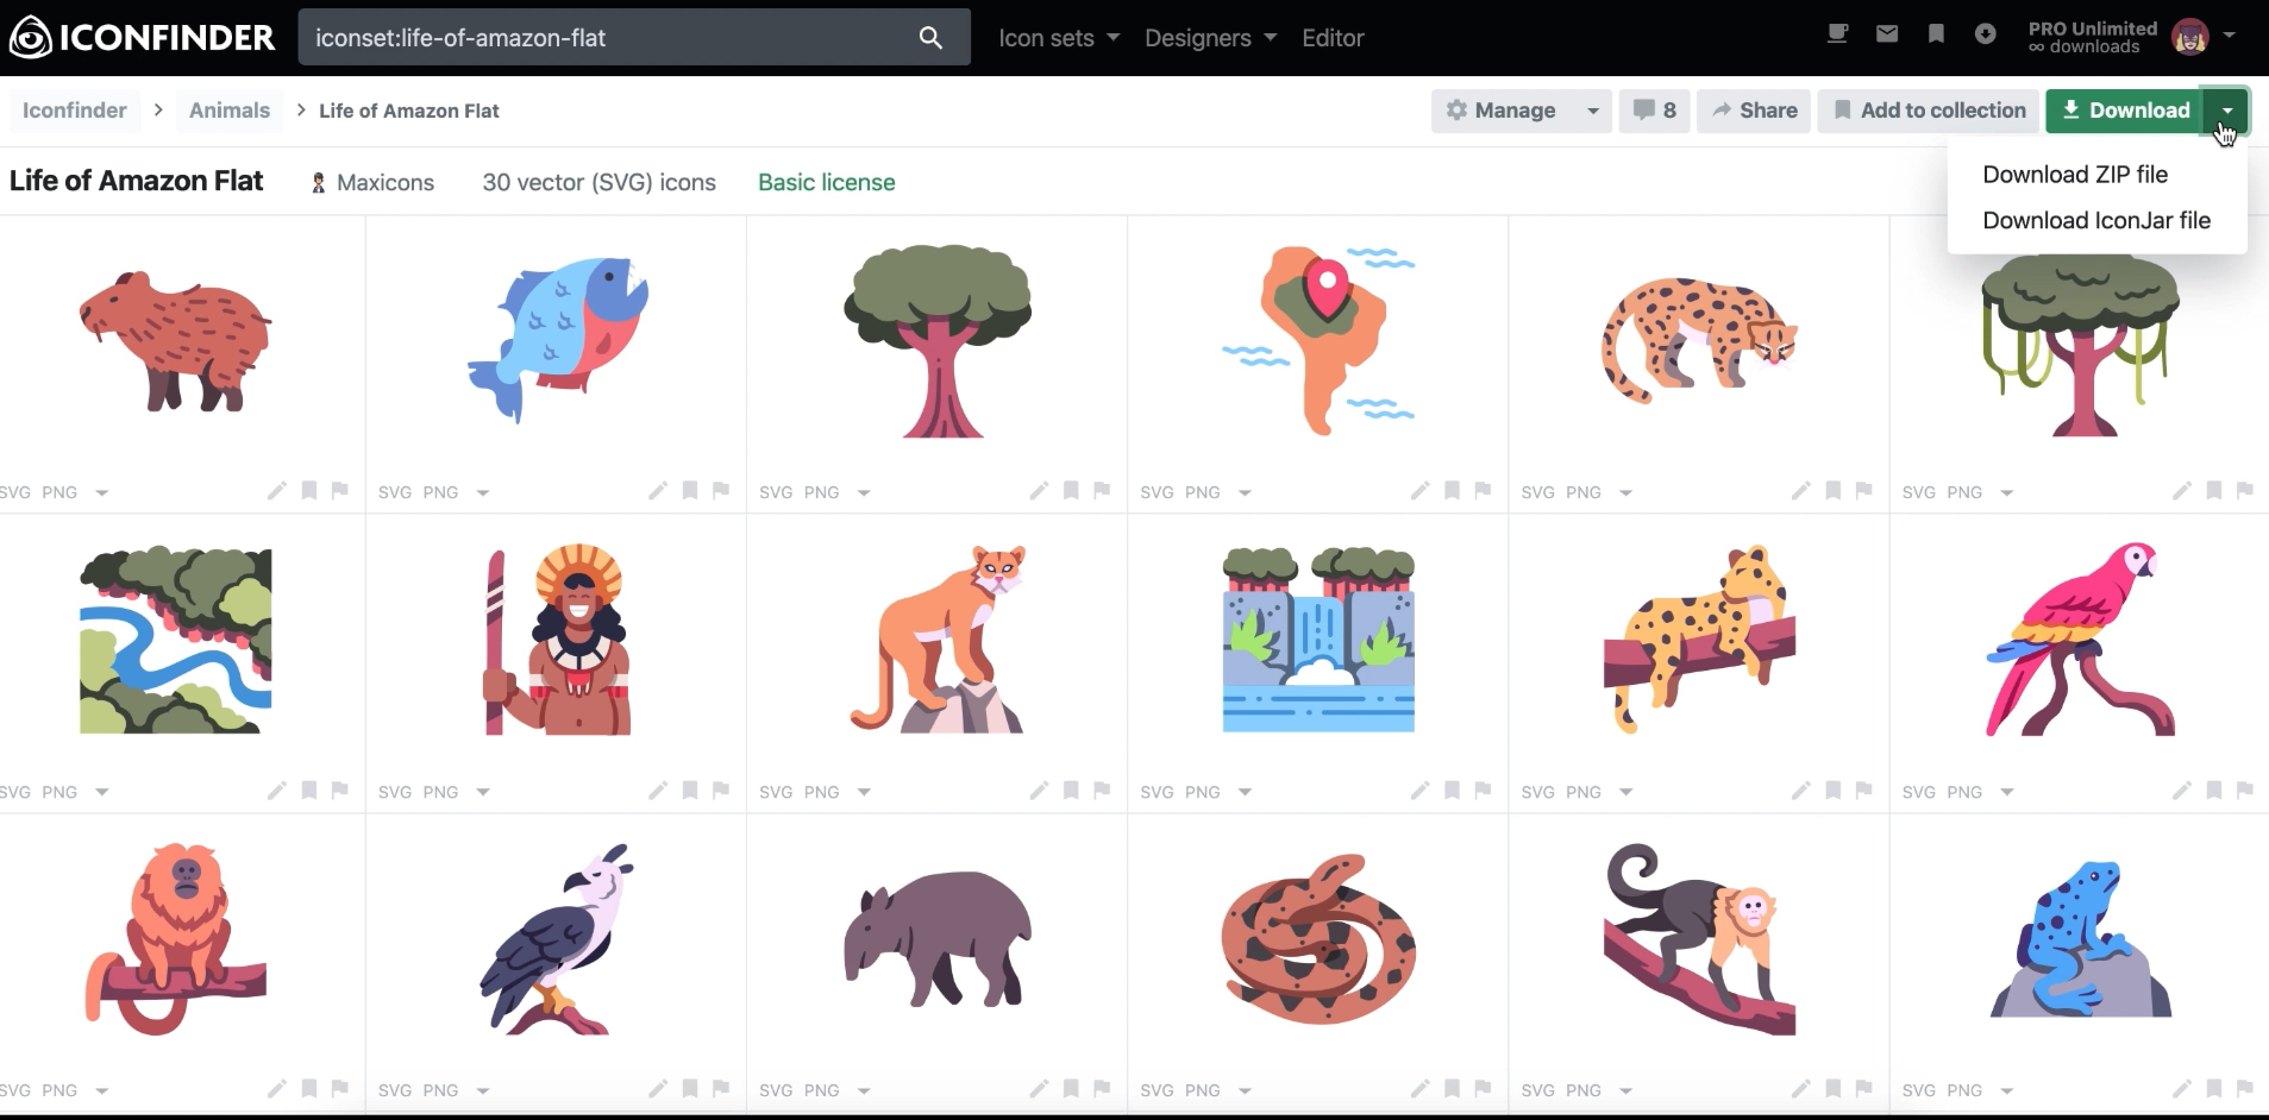Image resolution: width=2269 pixels, height=1120 pixels.
Task: Flag the piranha icon
Action: coord(722,490)
